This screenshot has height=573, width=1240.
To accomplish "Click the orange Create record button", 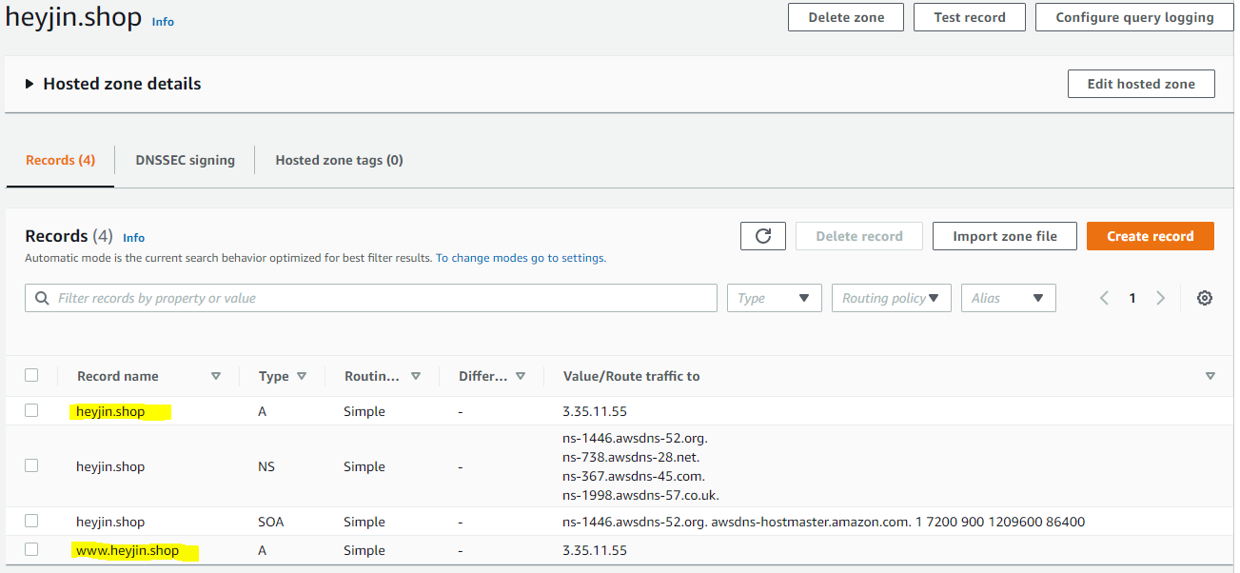I will point(1150,236).
